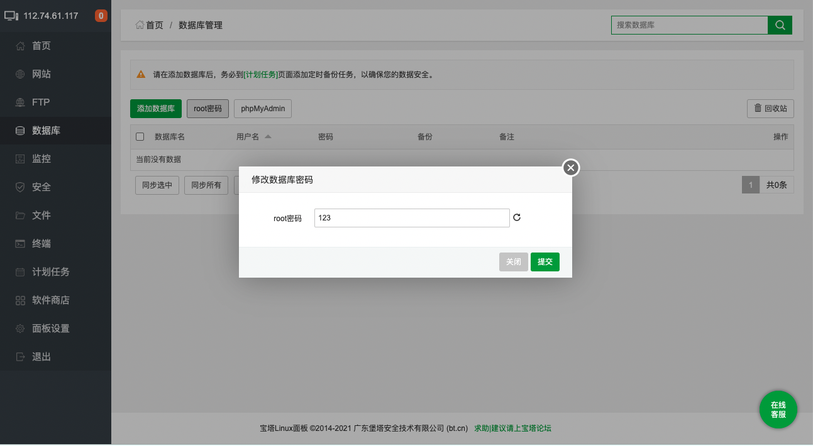The height and width of the screenshot is (446, 813).
Task: Open 监控 in the sidebar
Action: (x=55, y=159)
